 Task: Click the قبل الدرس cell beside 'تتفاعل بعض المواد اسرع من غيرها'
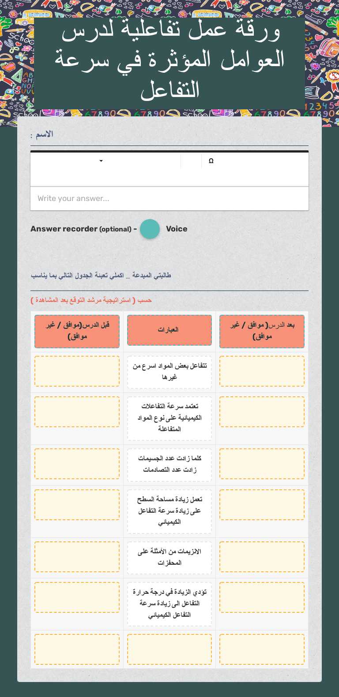[77, 371]
